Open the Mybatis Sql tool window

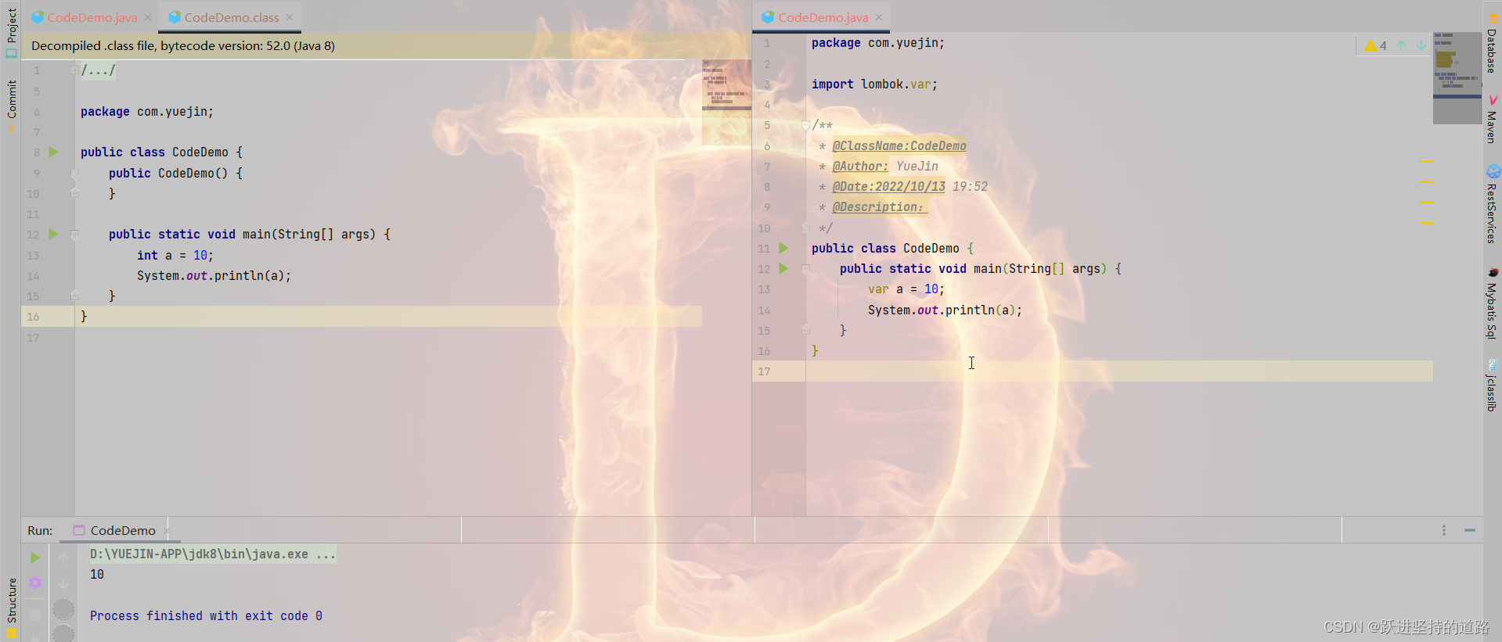pyautogui.click(x=1492, y=303)
